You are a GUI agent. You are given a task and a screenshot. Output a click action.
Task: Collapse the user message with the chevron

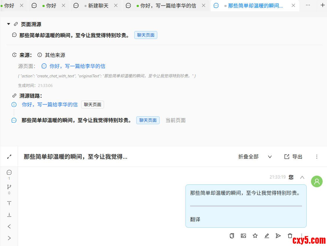(x=302, y=177)
